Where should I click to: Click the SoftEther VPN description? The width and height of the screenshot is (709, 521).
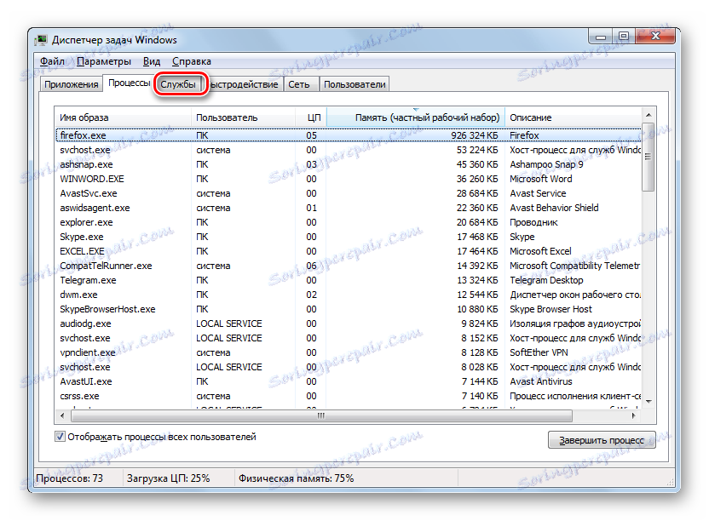(539, 352)
